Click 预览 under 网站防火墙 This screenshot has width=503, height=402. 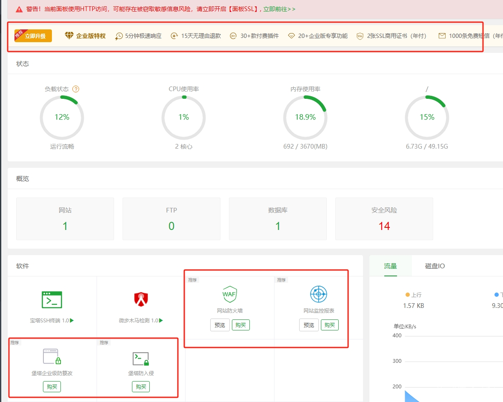[220, 325]
